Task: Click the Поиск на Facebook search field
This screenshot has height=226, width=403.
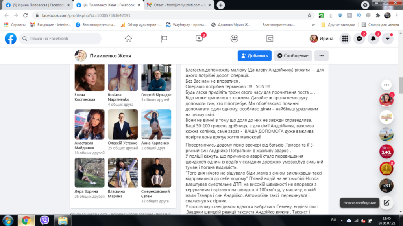Action: tap(60, 39)
